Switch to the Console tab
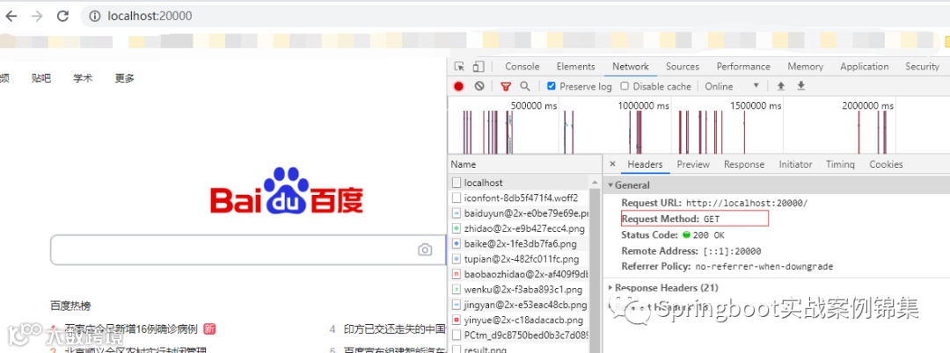The image size is (950, 353). [x=522, y=67]
